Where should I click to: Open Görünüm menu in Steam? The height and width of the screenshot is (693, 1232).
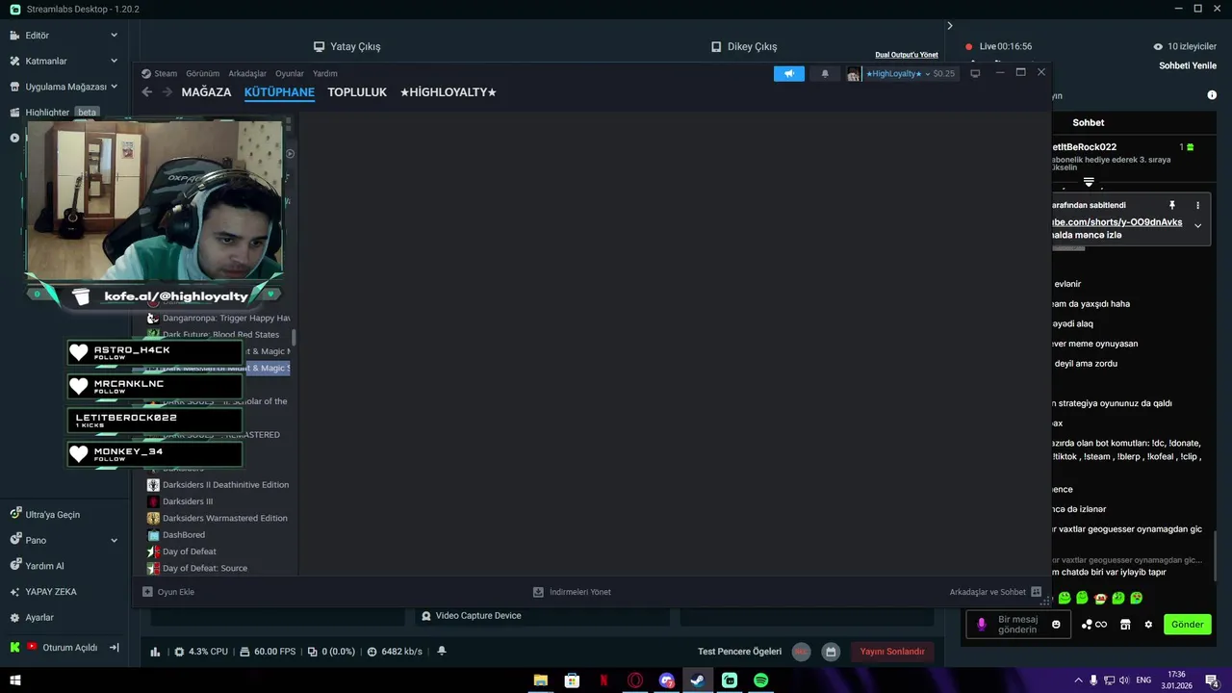[203, 73]
